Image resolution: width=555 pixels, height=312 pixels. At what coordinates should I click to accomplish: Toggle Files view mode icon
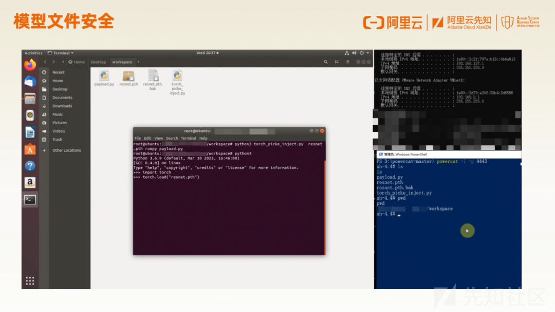337,62
